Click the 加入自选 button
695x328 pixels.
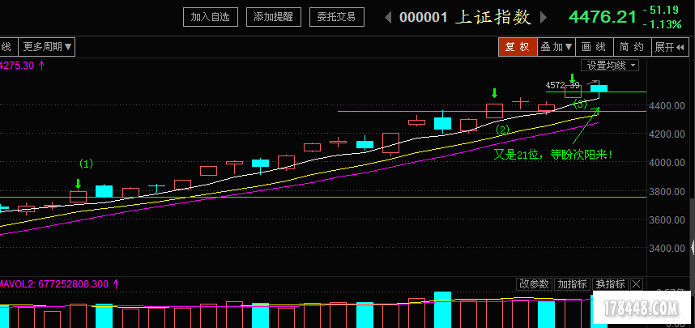211,17
